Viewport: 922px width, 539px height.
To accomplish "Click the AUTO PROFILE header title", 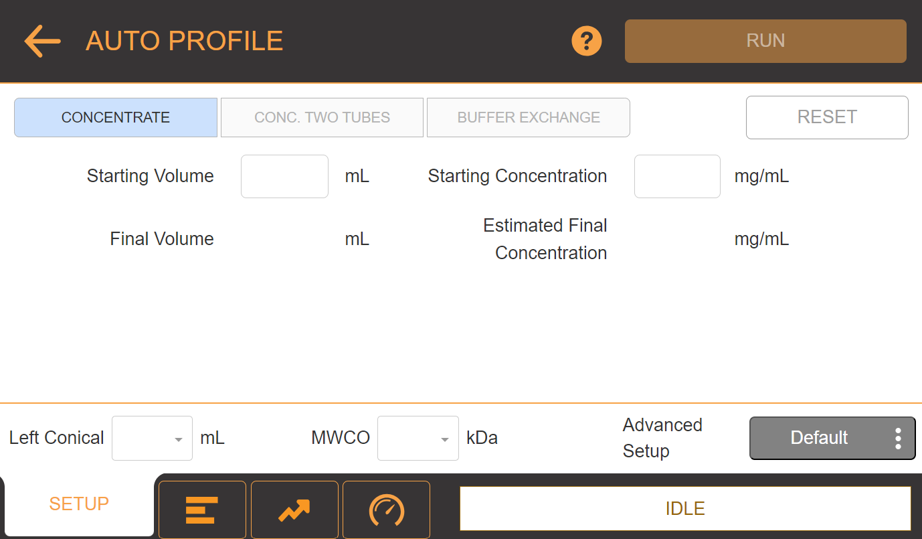I will [x=184, y=41].
